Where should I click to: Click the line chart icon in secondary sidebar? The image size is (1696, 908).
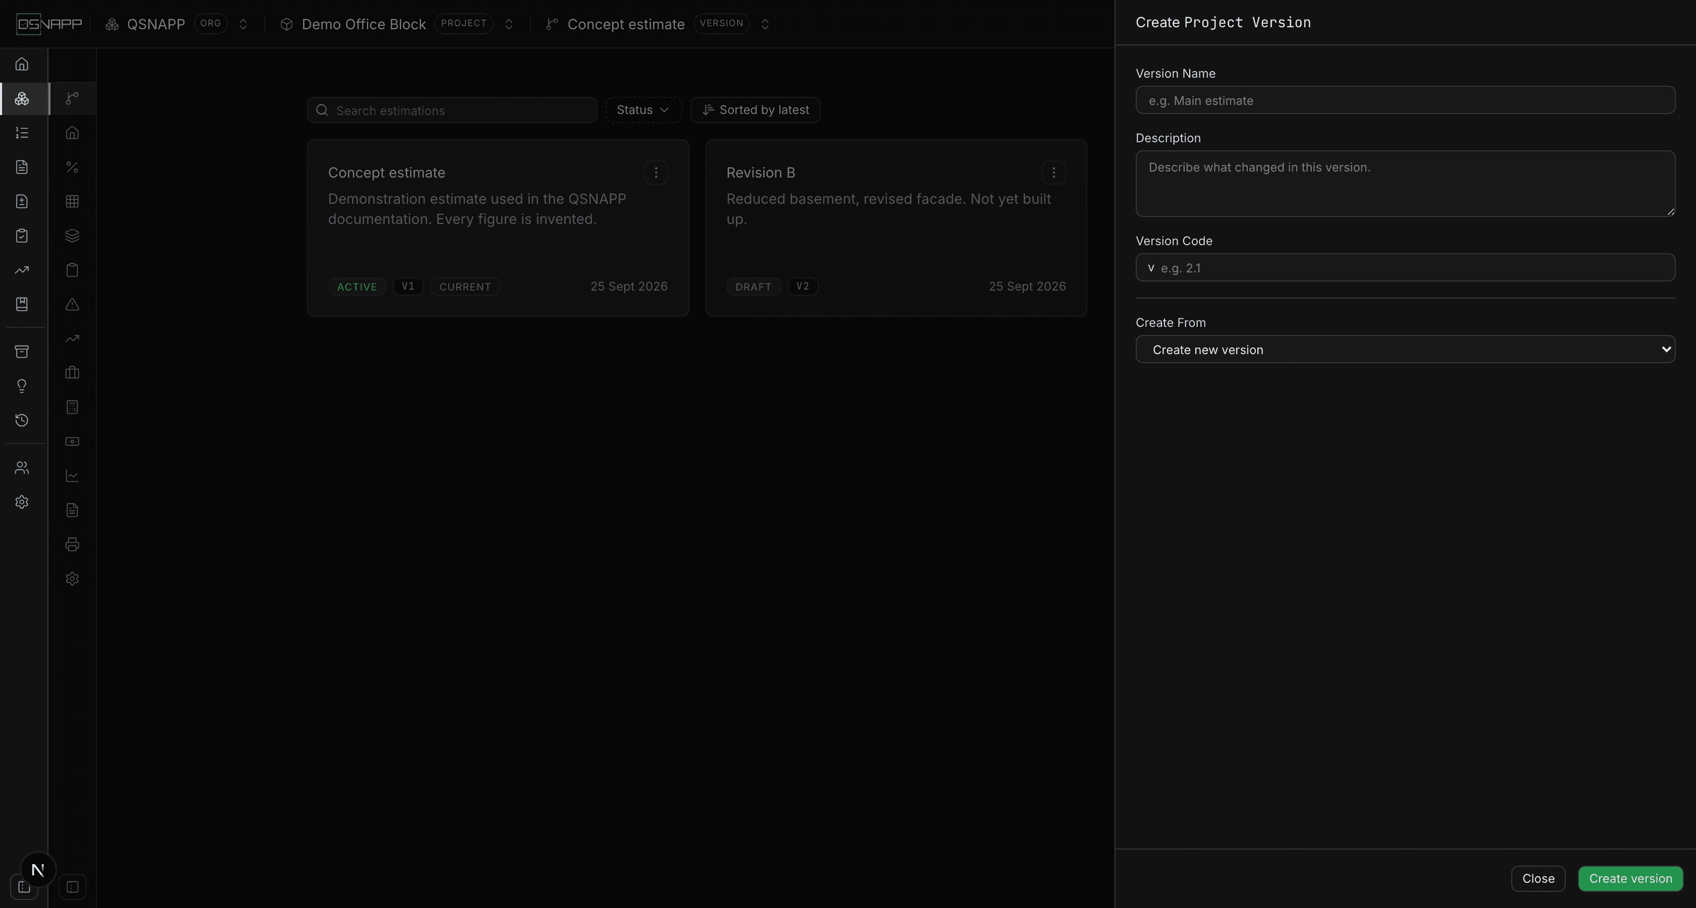72,476
